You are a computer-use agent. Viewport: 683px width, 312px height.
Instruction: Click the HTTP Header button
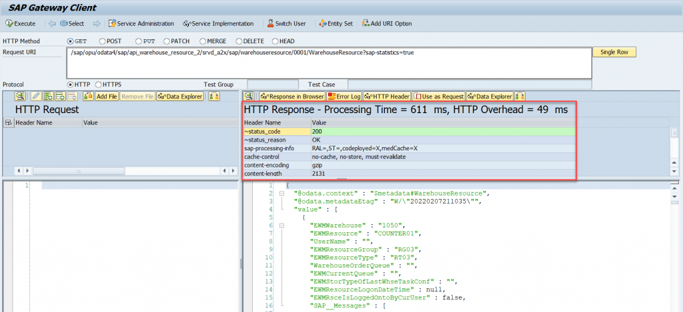387,96
